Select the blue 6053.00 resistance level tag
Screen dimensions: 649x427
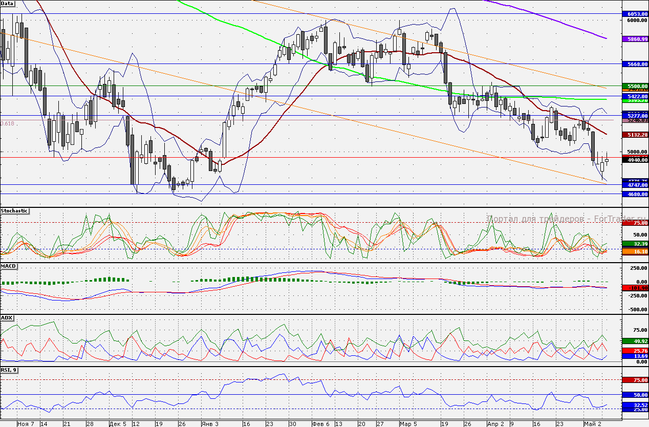(635, 14)
